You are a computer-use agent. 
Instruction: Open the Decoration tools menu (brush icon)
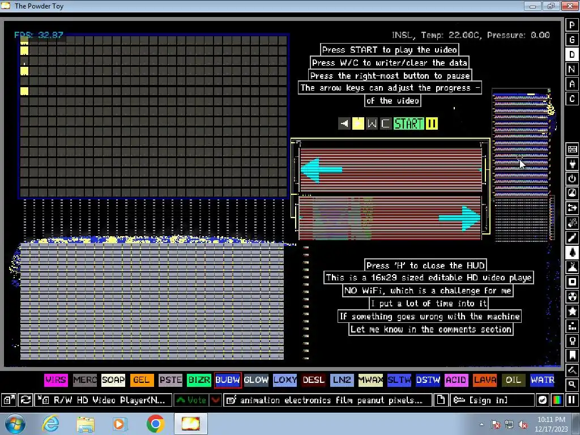[x=572, y=370]
